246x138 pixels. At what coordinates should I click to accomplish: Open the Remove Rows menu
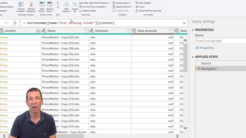click(50, 7)
